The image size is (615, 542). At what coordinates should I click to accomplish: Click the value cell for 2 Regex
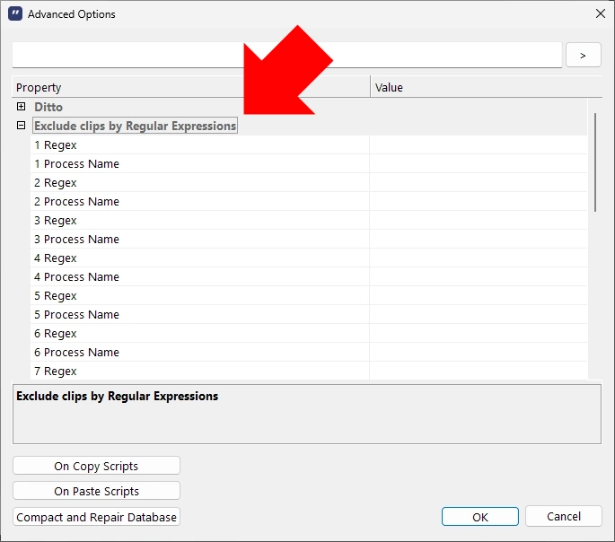[478, 183]
